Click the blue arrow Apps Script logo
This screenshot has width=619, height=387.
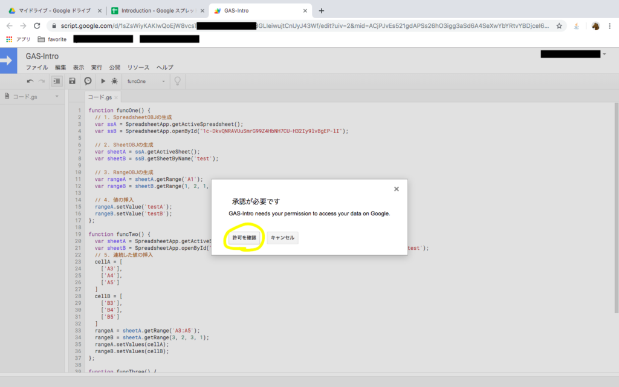pos(7,60)
